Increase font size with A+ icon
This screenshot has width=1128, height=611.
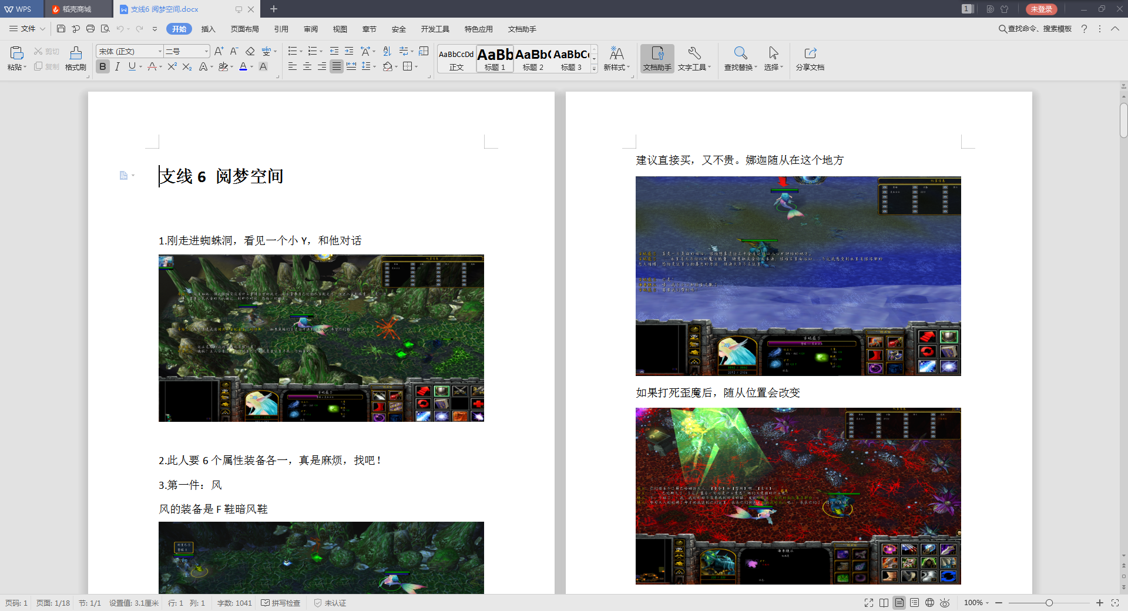[219, 52]
